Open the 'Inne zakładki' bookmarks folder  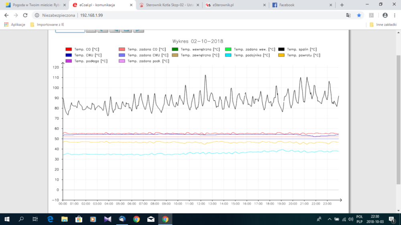[x=383, y=24]
